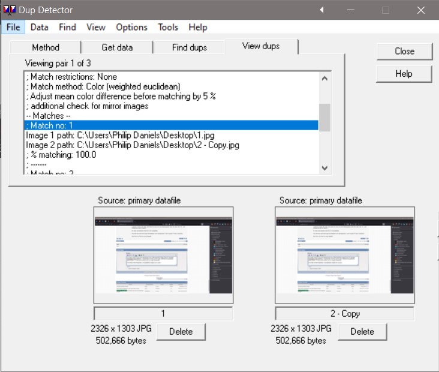Image resolution: width=439 pixels, height=372 pixels.
Task: Click the 'Viewing pair 1 of 3' label
Action: pyautogui.click(x=58, y=64)
